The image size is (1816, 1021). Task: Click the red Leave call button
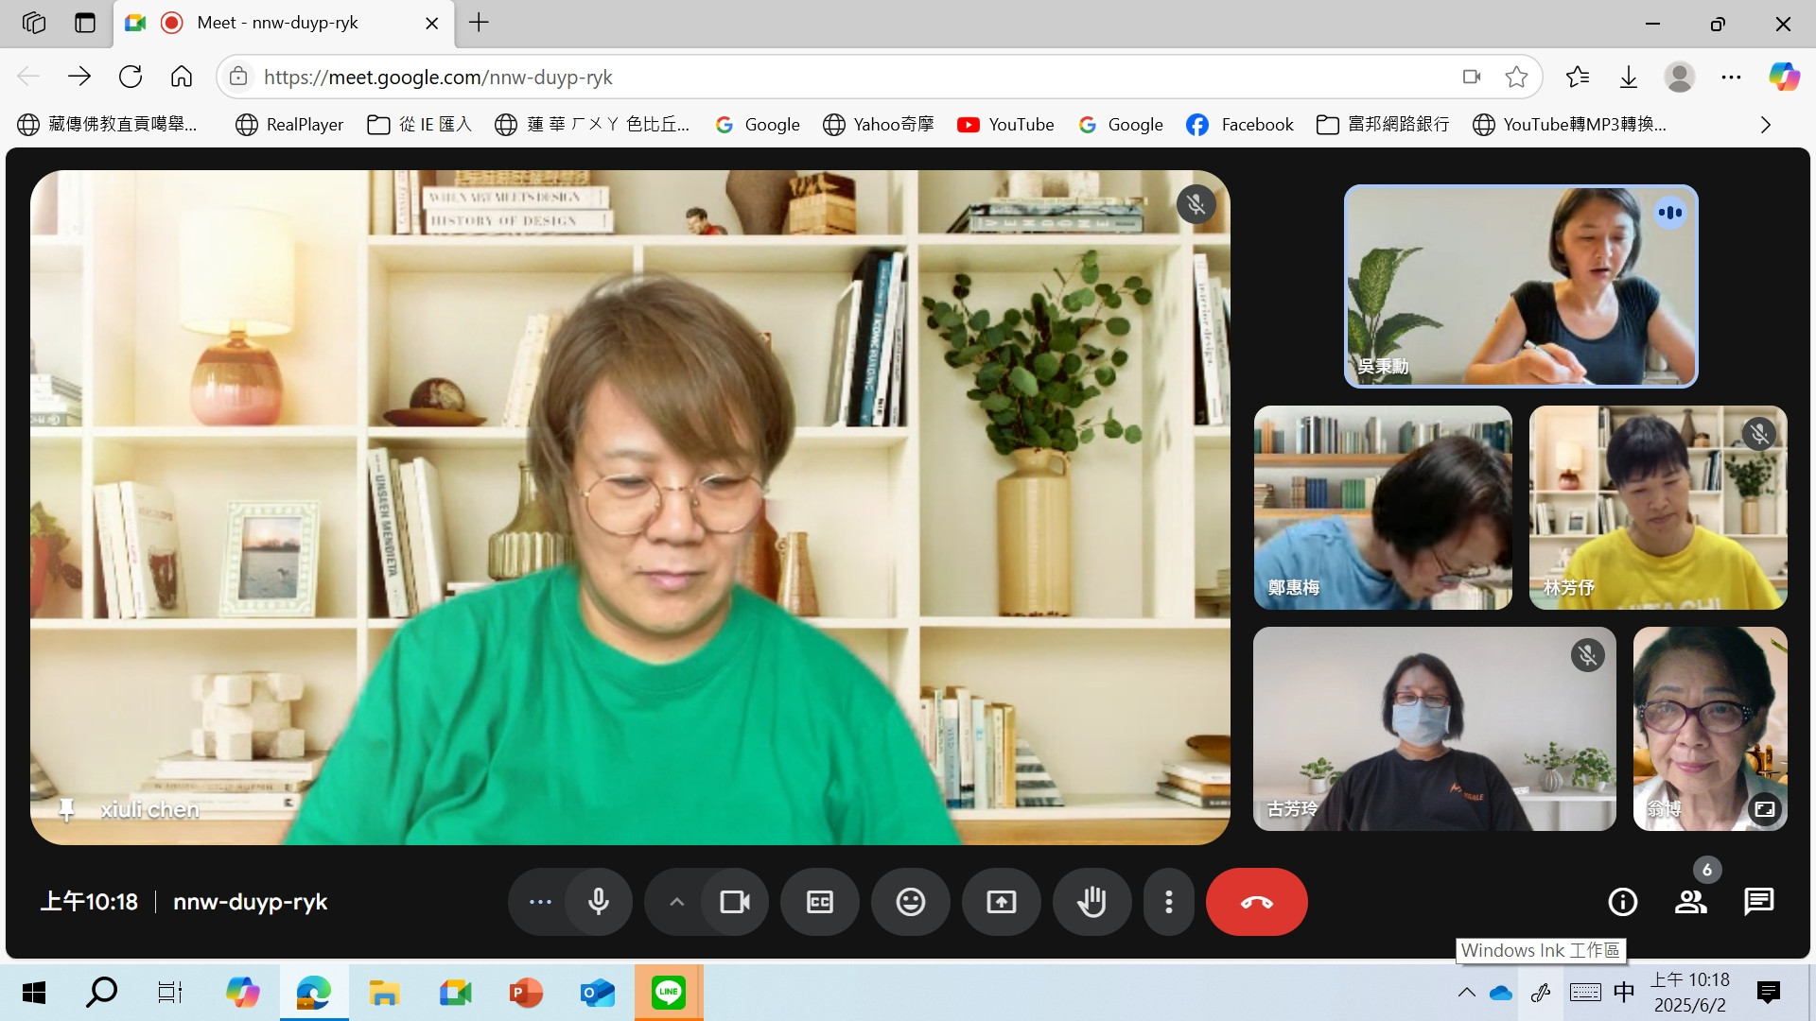pyautogui.click(x=1256, y=902)
